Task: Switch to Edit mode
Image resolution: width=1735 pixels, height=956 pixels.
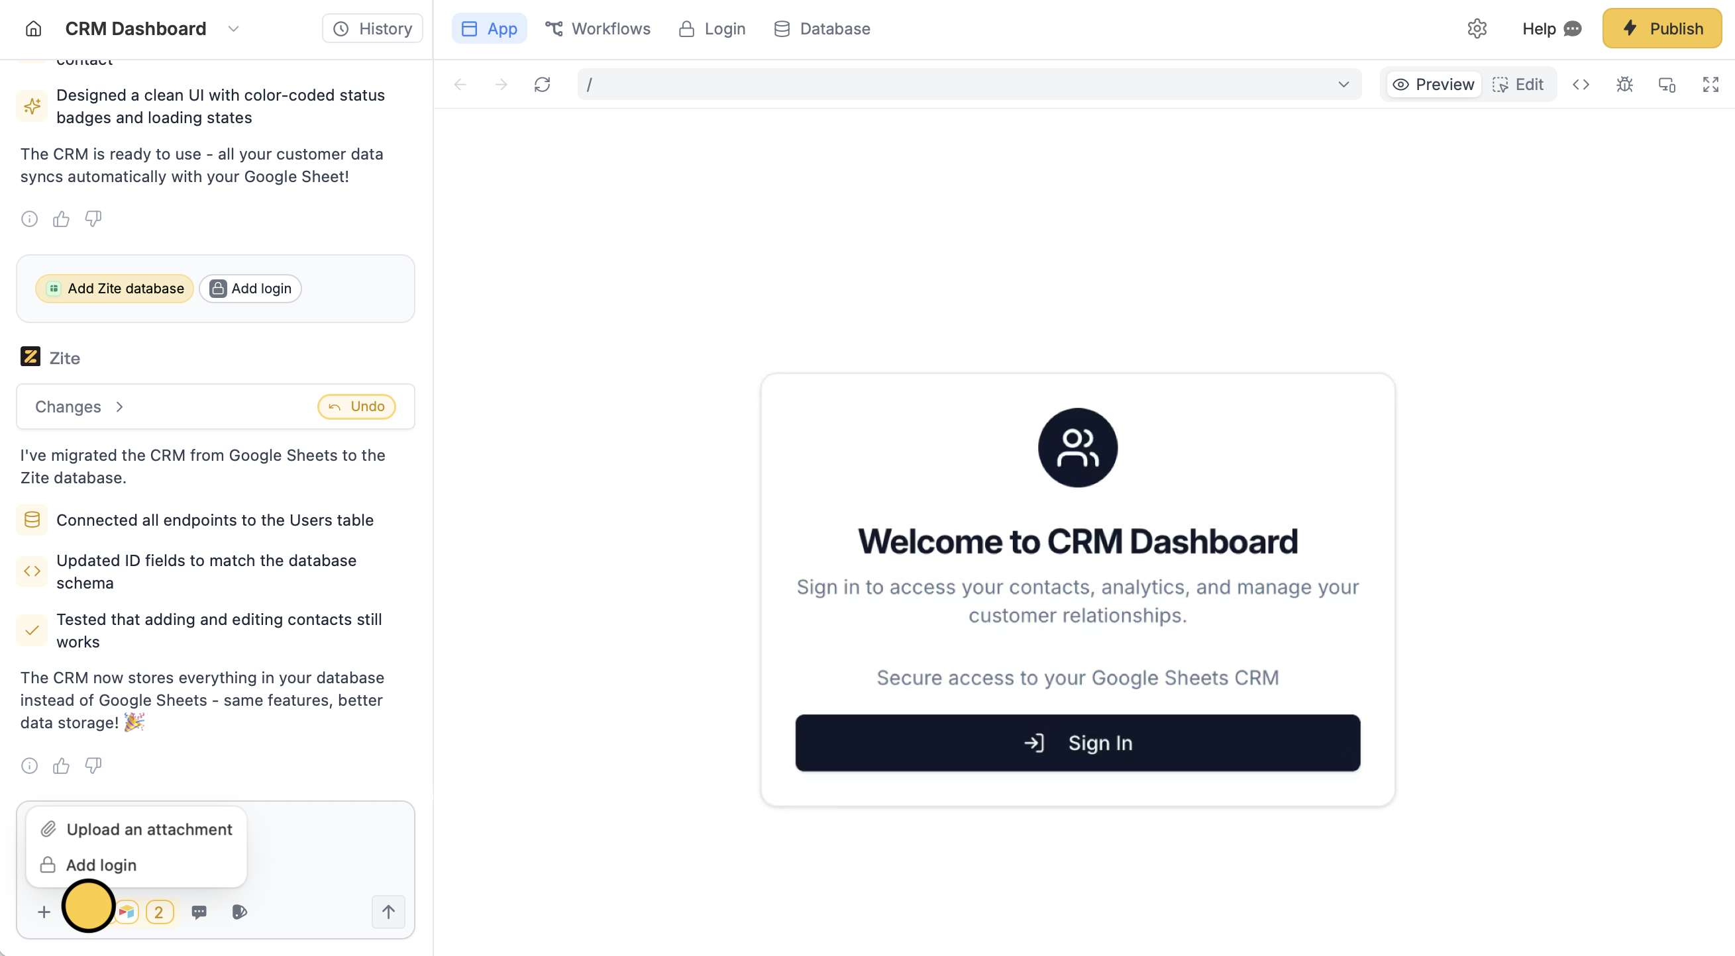Action: click(1518, 85)
